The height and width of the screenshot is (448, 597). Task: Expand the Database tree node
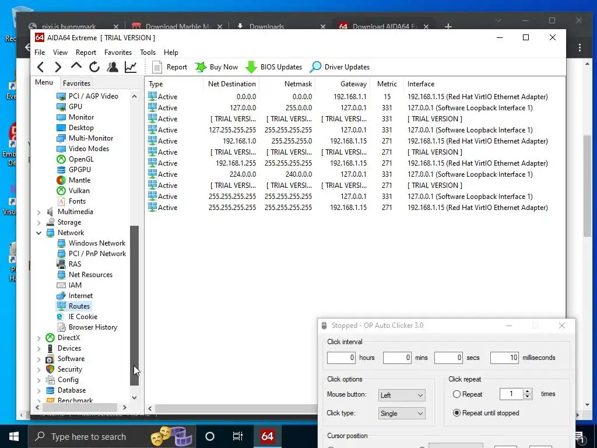click(38, 390)
